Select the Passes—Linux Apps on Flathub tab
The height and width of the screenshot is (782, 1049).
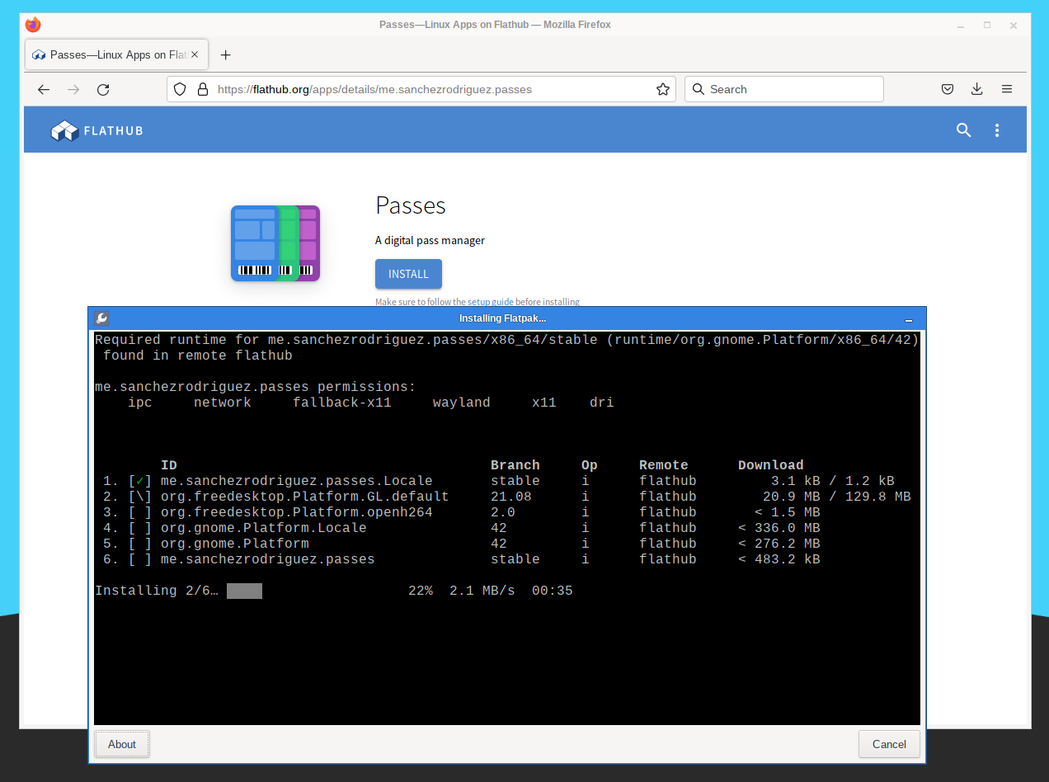[115, 54]
